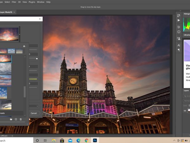
Task: Open the Actions panel play icon
Action: tap(179, 20)
